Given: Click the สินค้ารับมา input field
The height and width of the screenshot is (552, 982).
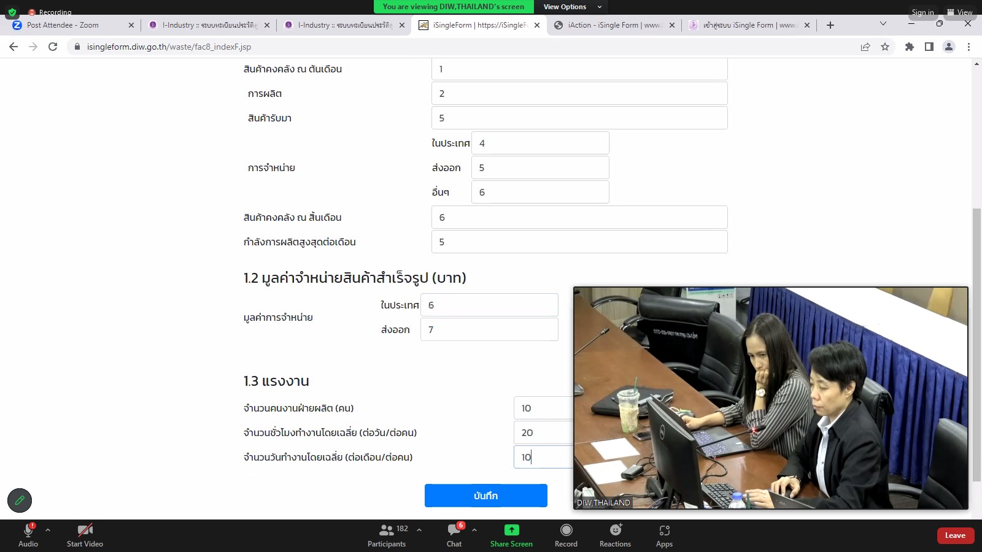Looking at the screenshot, I should tap(579, 118).
